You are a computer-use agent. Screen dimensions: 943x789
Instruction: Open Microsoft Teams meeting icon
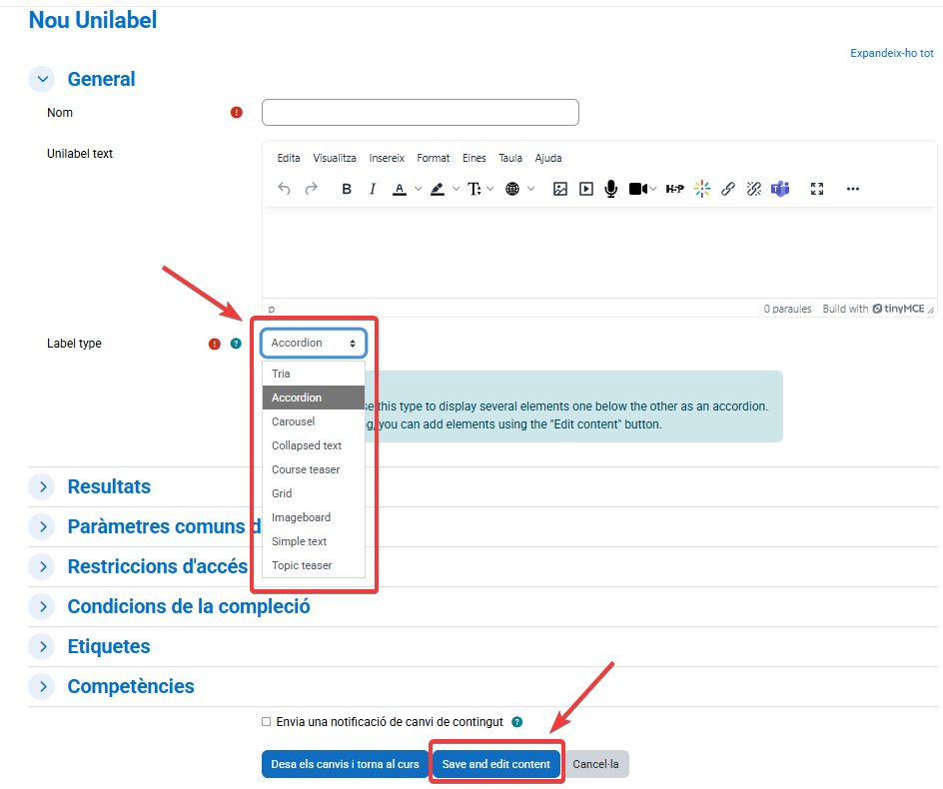coord(780,189)
